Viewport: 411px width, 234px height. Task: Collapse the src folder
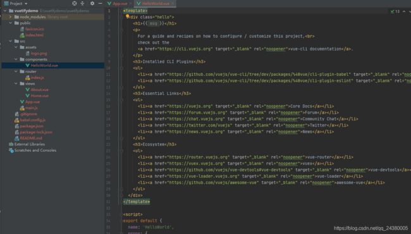pyautogui.click(x=11, y=41)
